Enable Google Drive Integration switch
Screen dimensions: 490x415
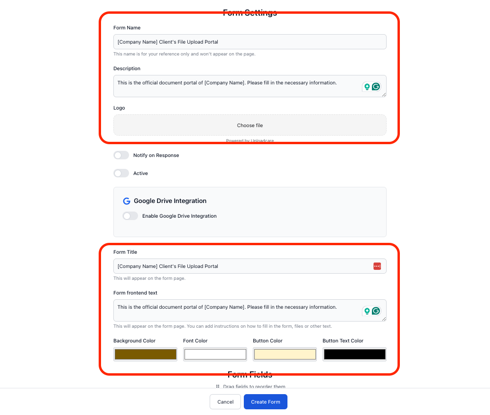coord(130,216)
